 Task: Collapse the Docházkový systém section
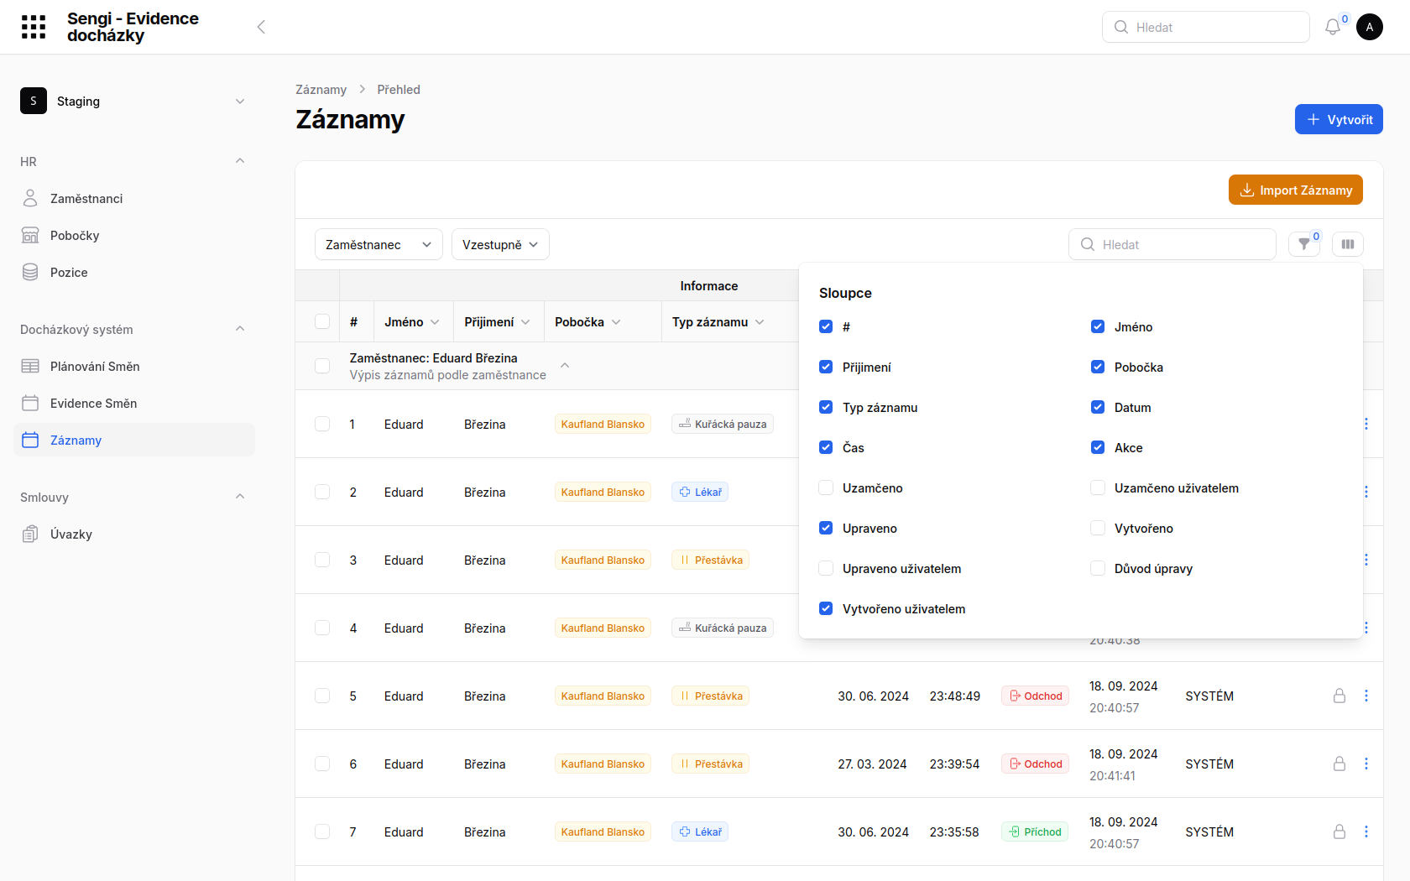point(240,329)
